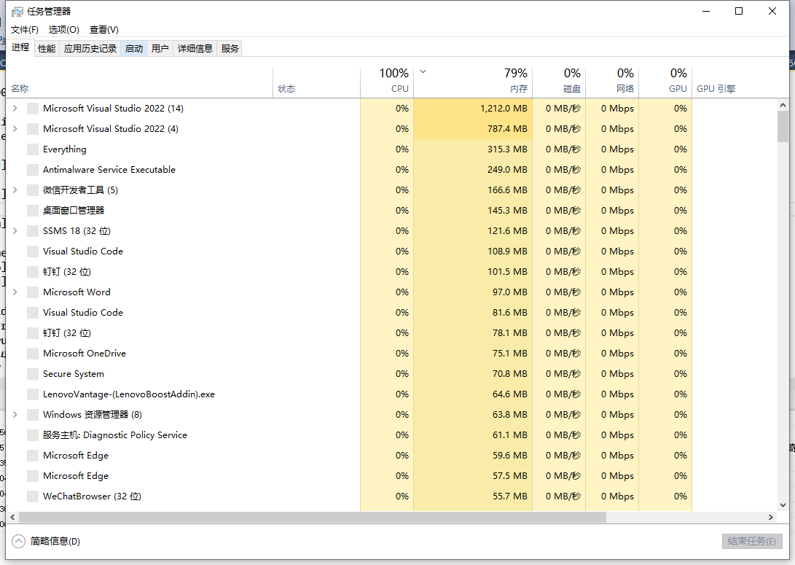Click the vertical scrollbar thumb

pos(783,126)
